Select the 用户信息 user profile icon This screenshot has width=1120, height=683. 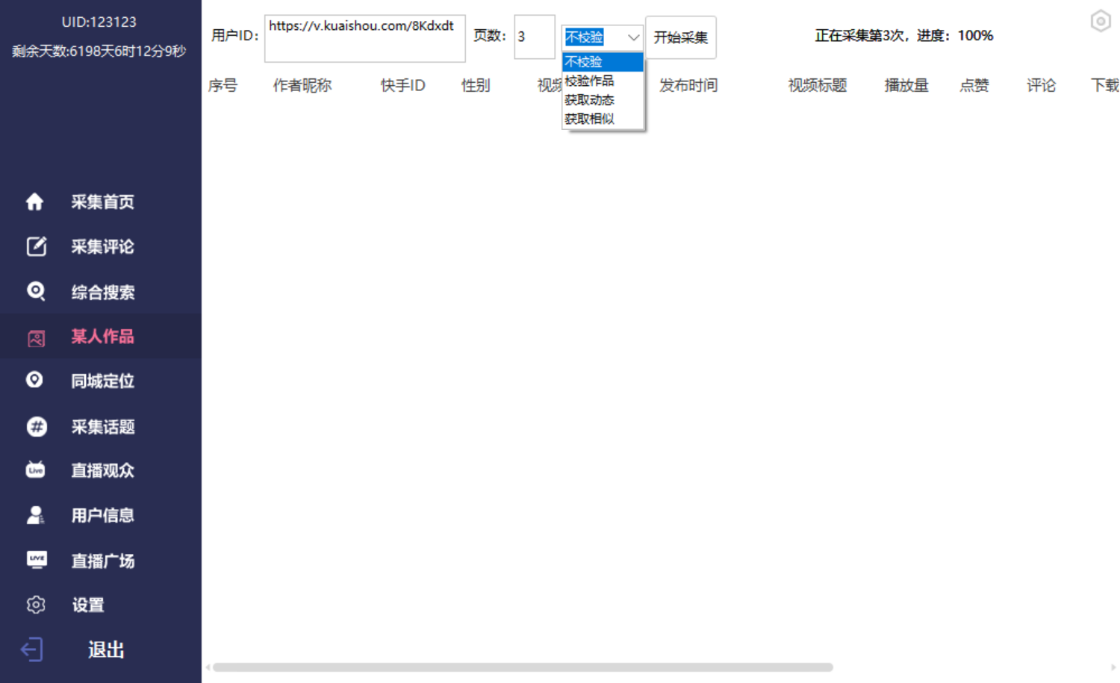tap(35, 515)
